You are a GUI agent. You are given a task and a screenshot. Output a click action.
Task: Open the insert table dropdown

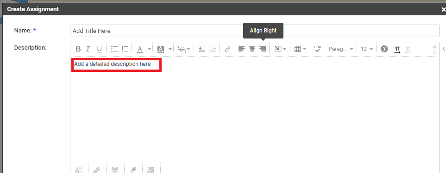(300, 49)
